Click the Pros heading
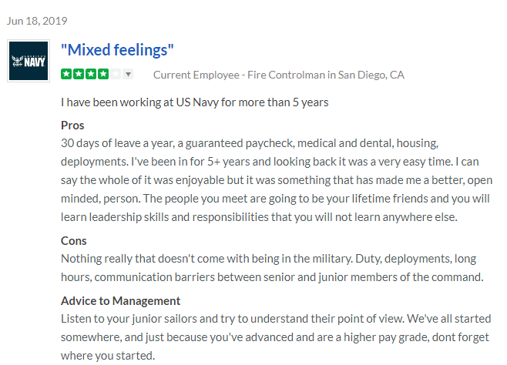Screen dimensions: 507x365 click(x=72, y=125)
